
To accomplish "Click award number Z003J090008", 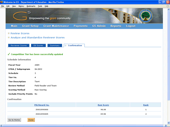I will pos(42,110).
